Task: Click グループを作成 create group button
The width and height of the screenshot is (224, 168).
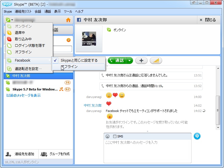Action: point(56,154)
